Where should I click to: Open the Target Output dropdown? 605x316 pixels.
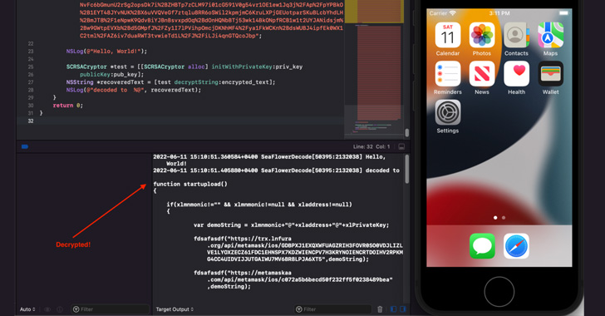pyautogui.click(x=175, y=309)
